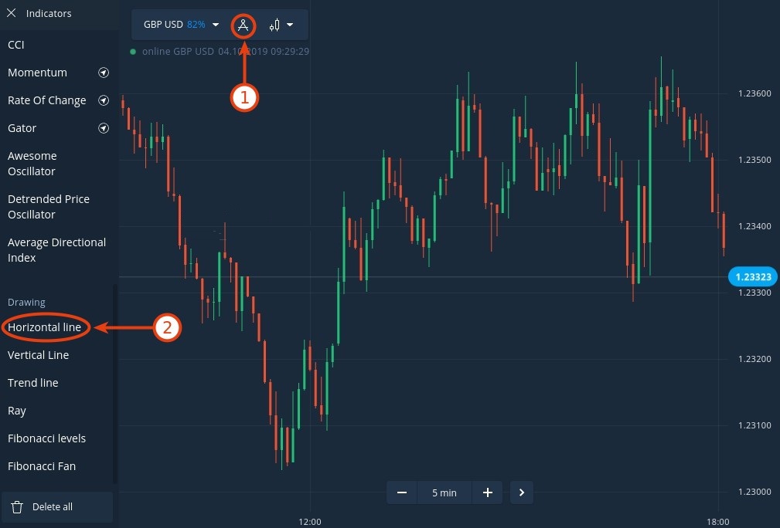Click the 82% payout value

[x=196, y=25]
